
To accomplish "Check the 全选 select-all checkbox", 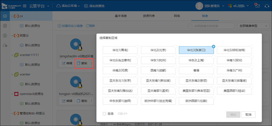I will point(105,114).
